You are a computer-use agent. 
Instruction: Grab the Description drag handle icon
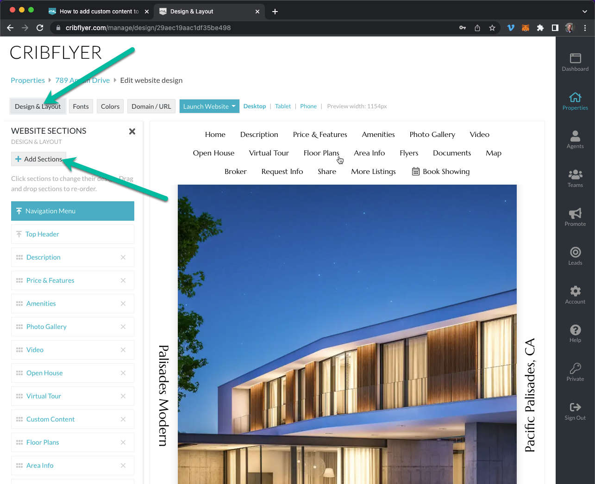point(19,257)
